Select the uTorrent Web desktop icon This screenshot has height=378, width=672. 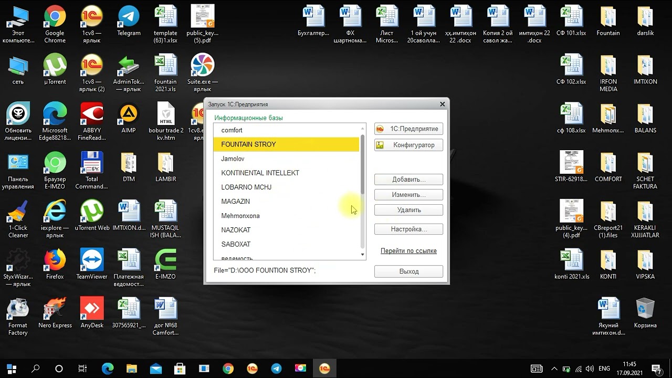click(x=92, y=216)
